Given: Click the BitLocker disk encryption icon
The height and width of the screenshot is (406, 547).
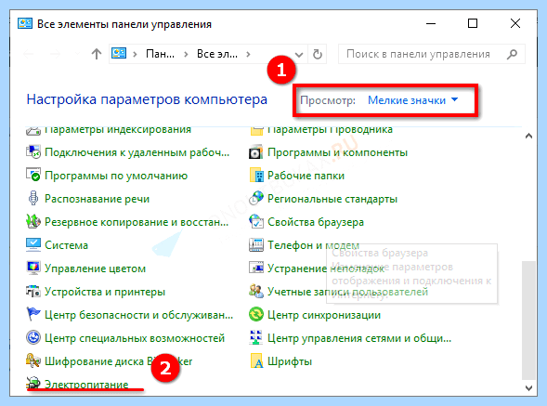Looking at the screenshot, I should point(33,361).
